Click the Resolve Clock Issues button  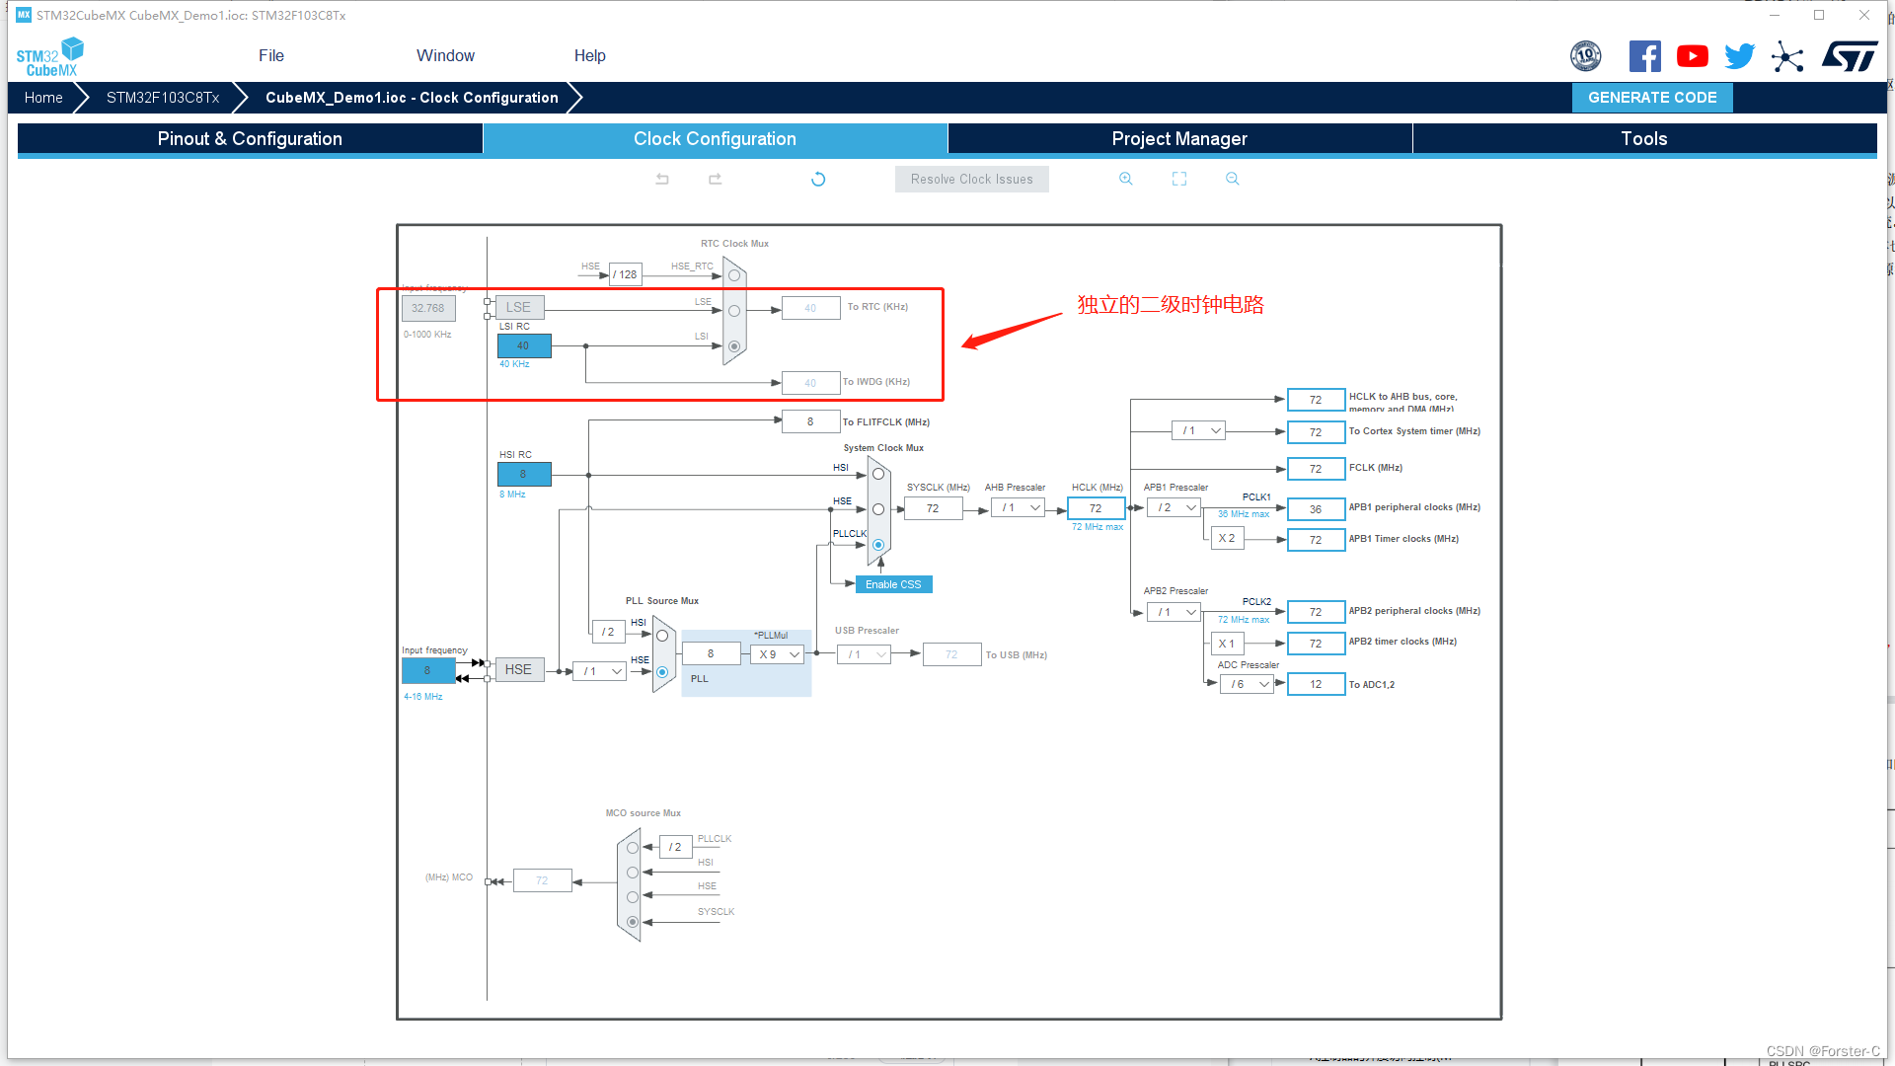971,179
